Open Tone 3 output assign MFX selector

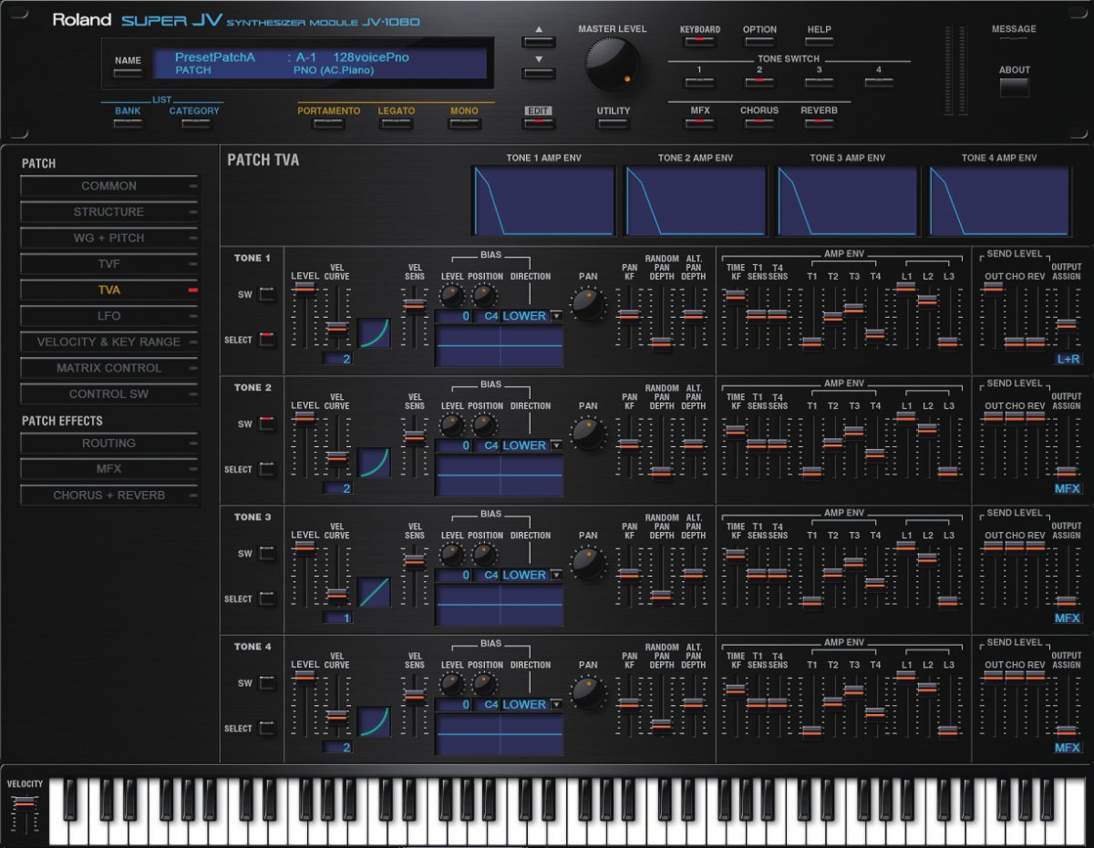tap(1068, 618)
